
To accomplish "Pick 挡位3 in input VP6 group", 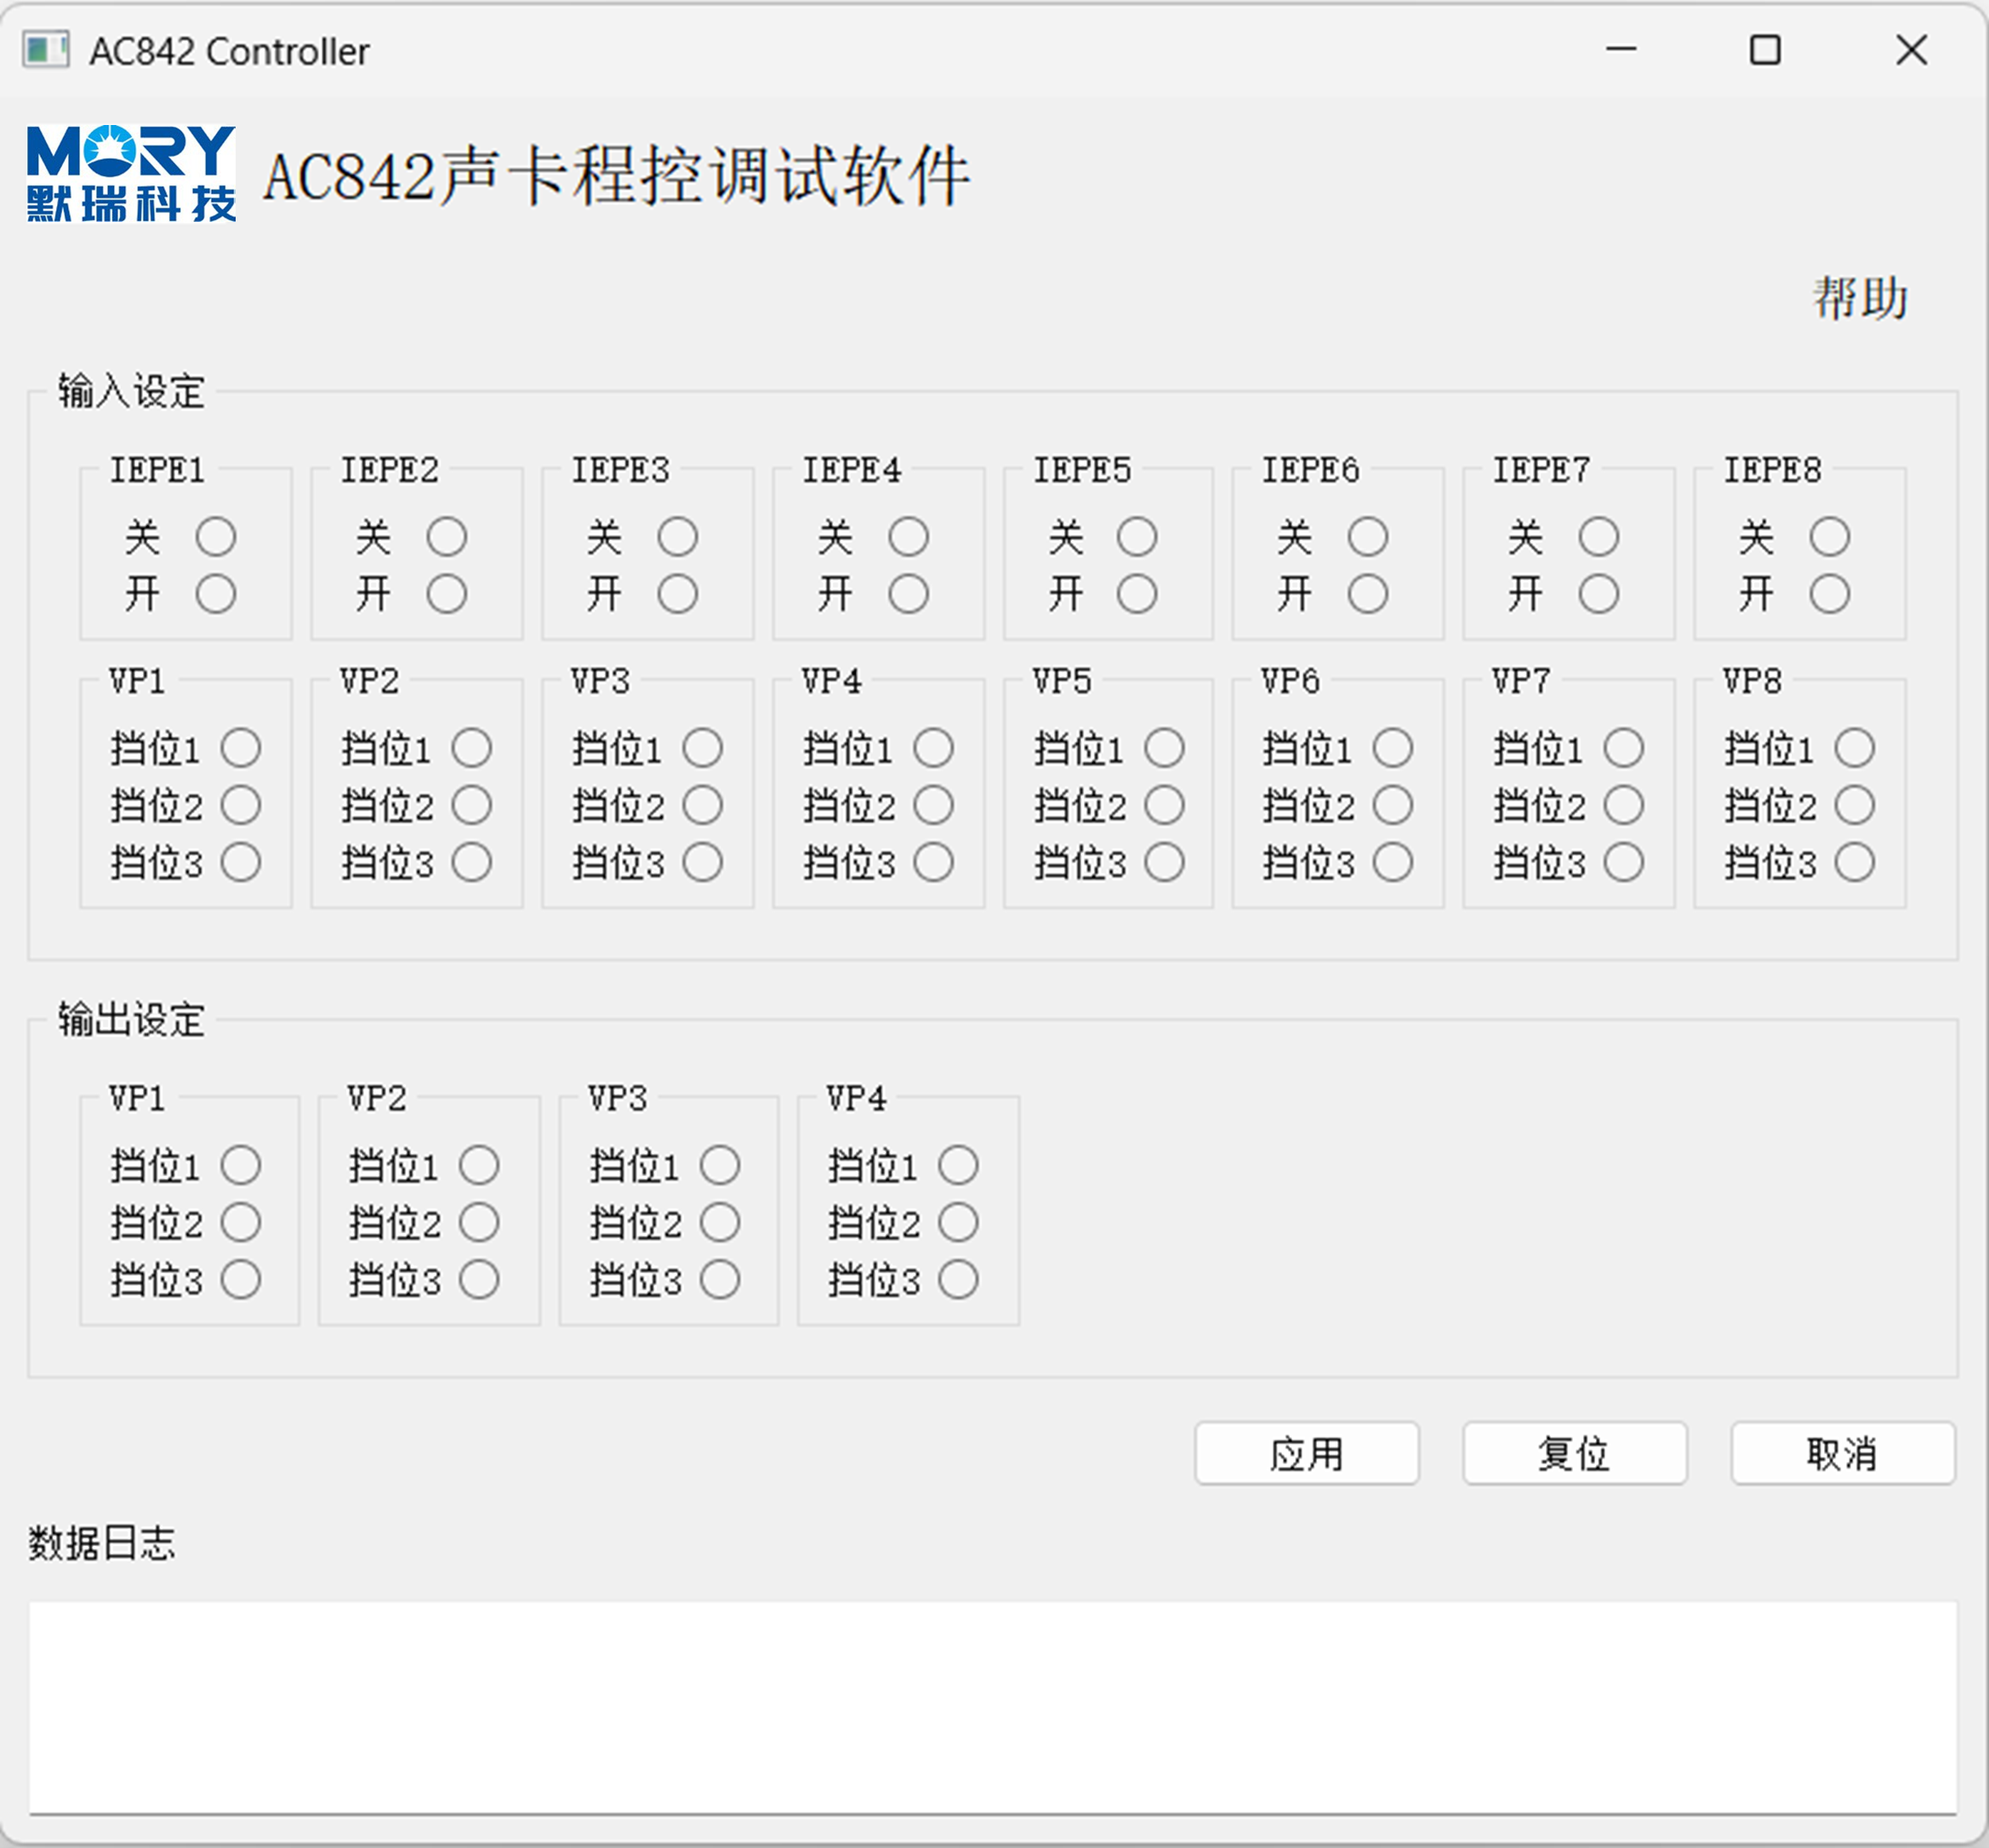I will tap(1393, 862).
